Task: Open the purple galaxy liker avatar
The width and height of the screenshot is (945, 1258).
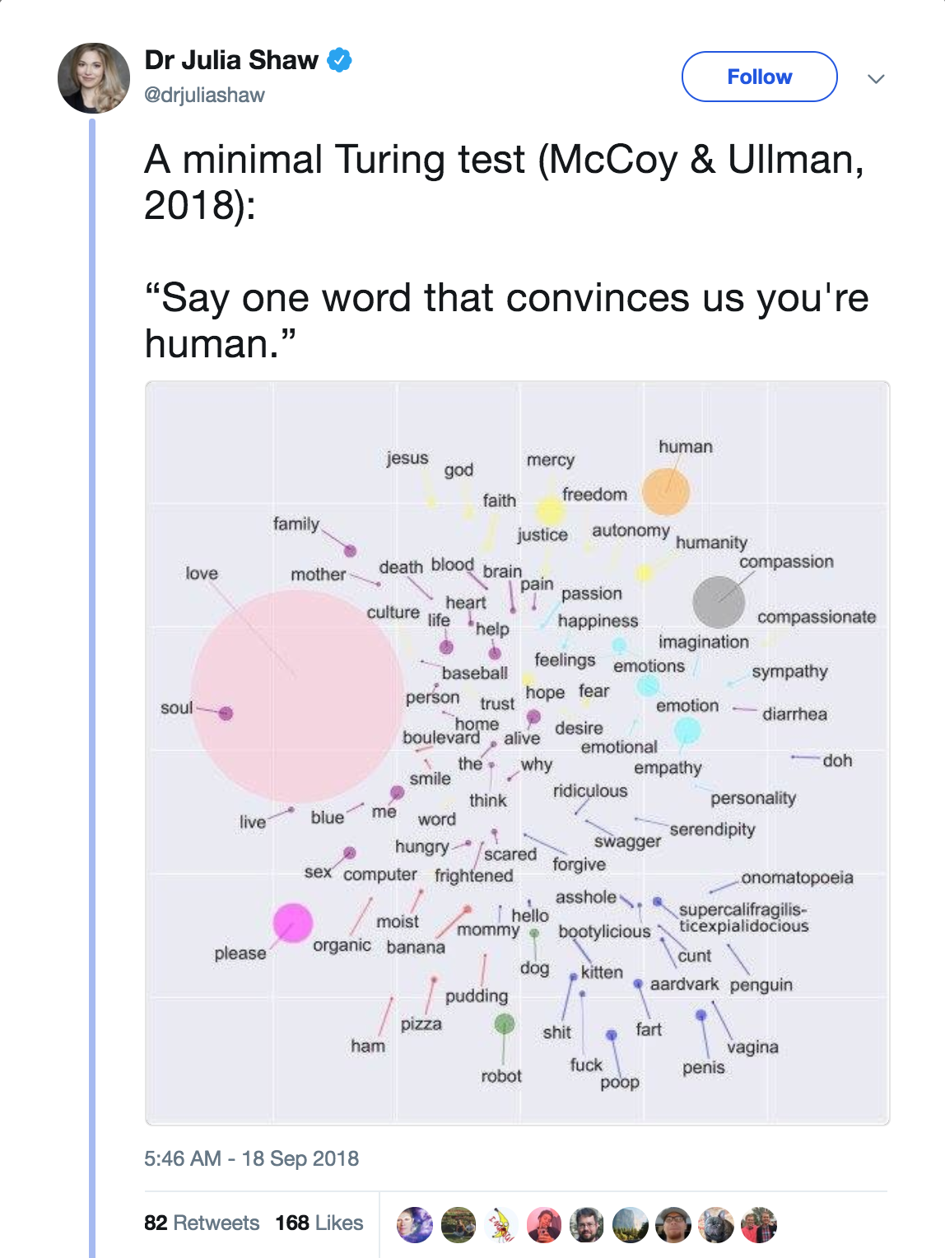Action: (415, 1224)
